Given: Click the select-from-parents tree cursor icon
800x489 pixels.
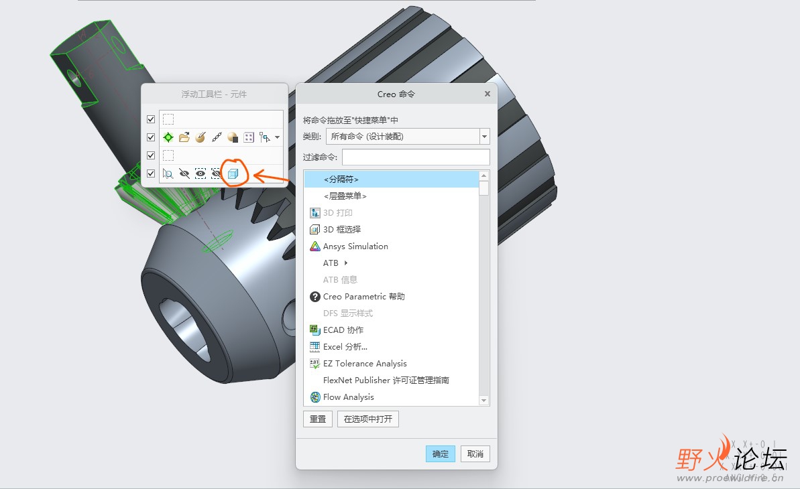Looking at the screenshot, I should [x=264, y=137].
